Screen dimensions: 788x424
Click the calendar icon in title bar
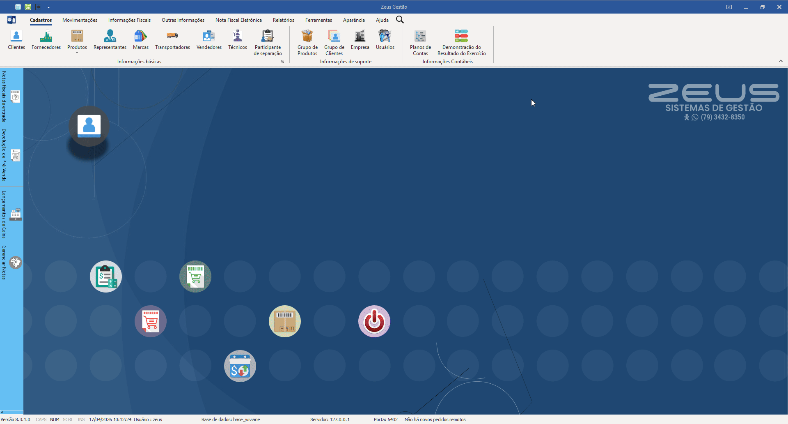(x=28, y=7)
